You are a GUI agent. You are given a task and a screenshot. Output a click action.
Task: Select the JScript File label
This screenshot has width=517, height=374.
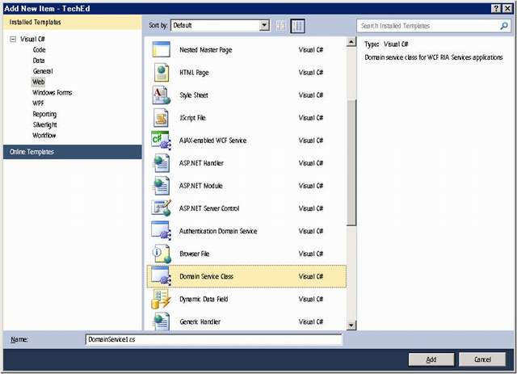(x=192, y=118)
